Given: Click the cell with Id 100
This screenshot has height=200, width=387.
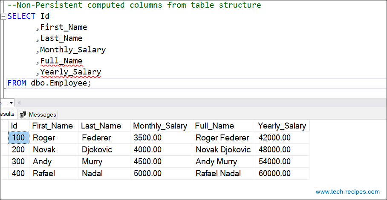Looking at the screenshot, I should 19,138.
